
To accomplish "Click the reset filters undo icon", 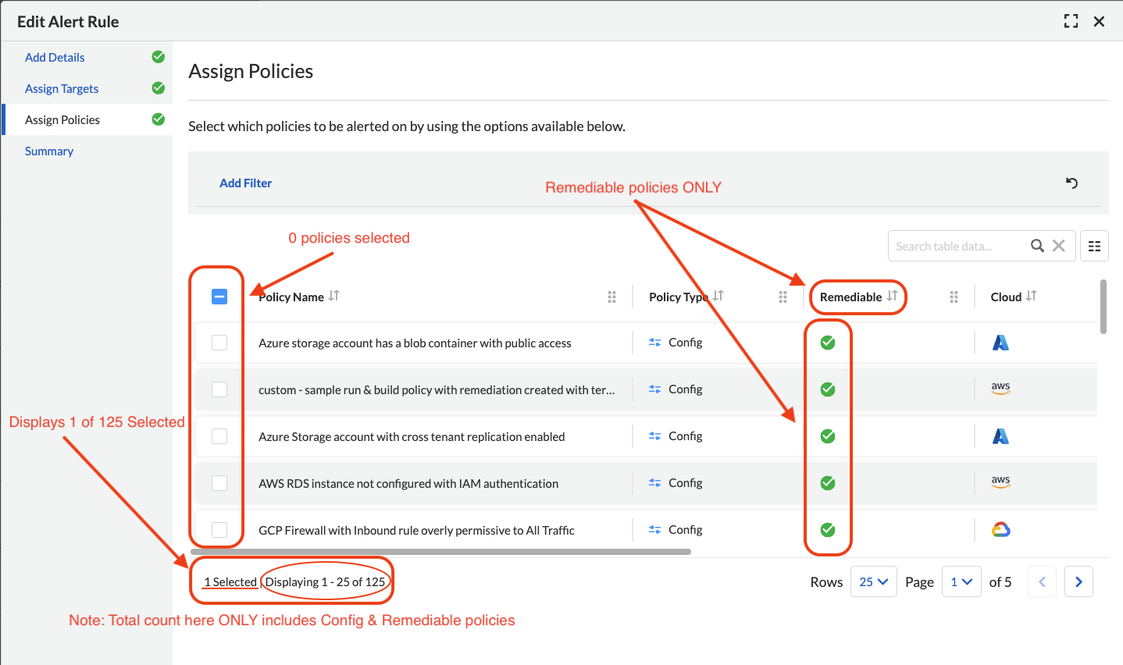I will click(x=1071, y=183).
